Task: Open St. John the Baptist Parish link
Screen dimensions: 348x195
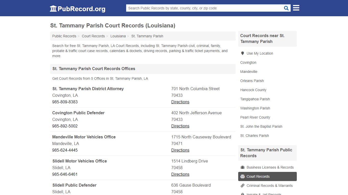Action: pos(261,126)
